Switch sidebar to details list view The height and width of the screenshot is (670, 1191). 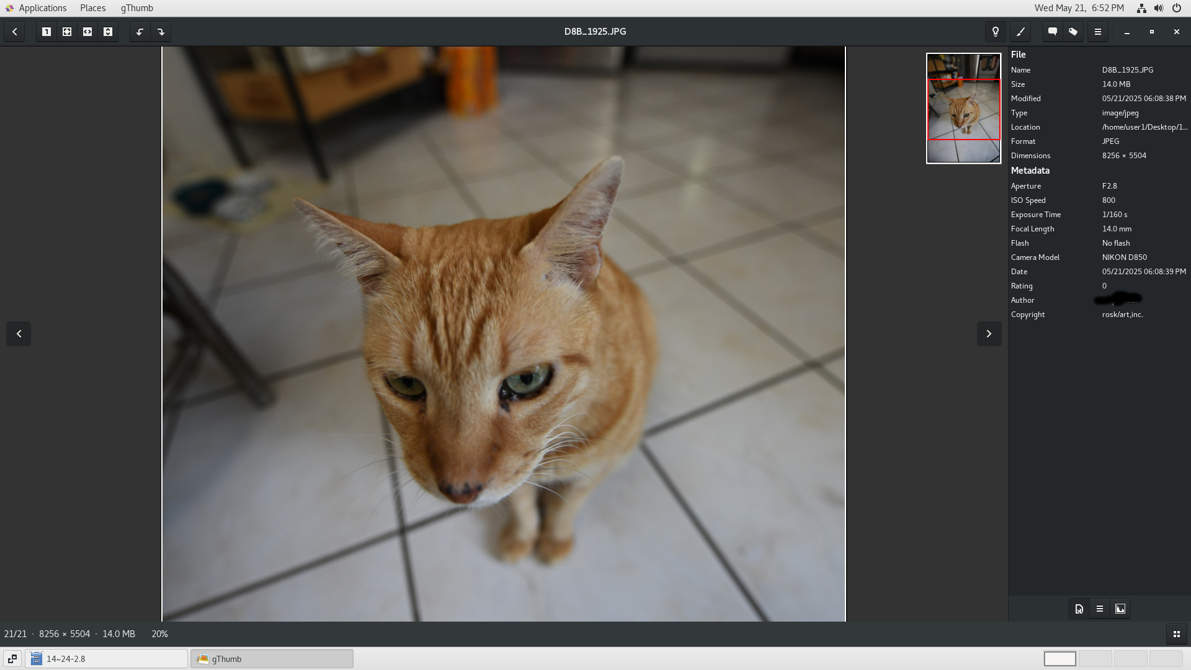(1100, 609)
